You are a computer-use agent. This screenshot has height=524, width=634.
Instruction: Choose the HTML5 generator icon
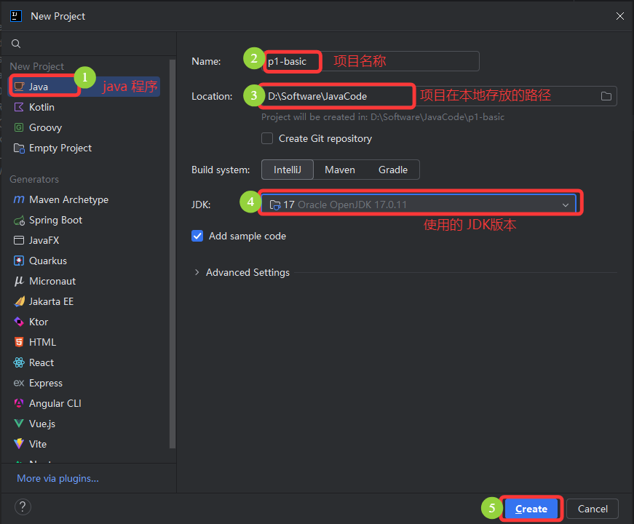pyautogui.click(x=19, y=342)
